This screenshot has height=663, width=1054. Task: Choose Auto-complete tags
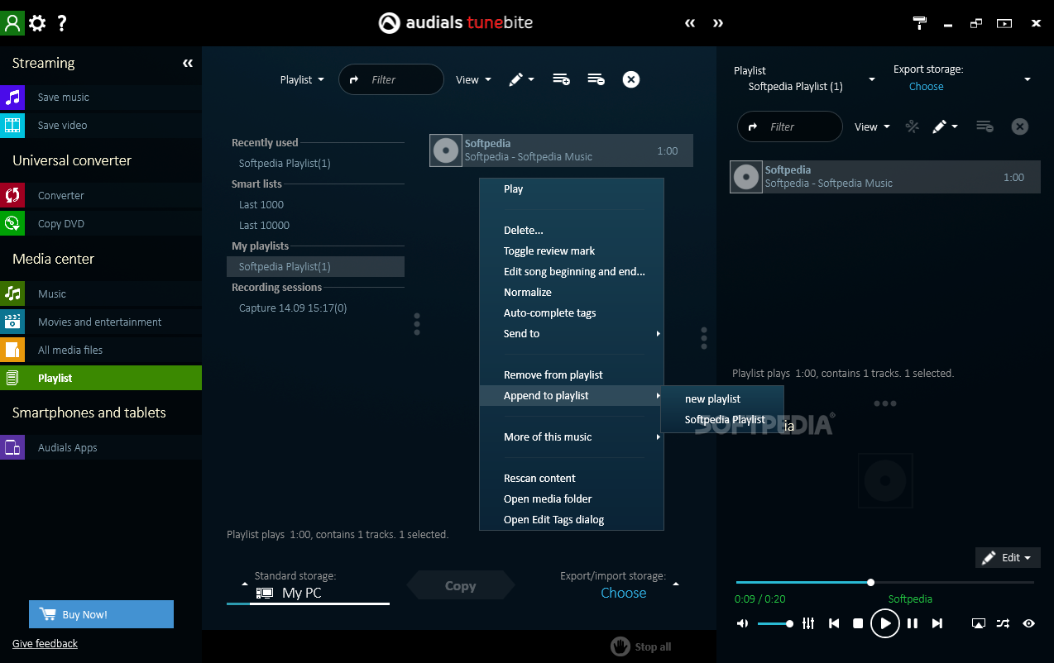[572, 313]
